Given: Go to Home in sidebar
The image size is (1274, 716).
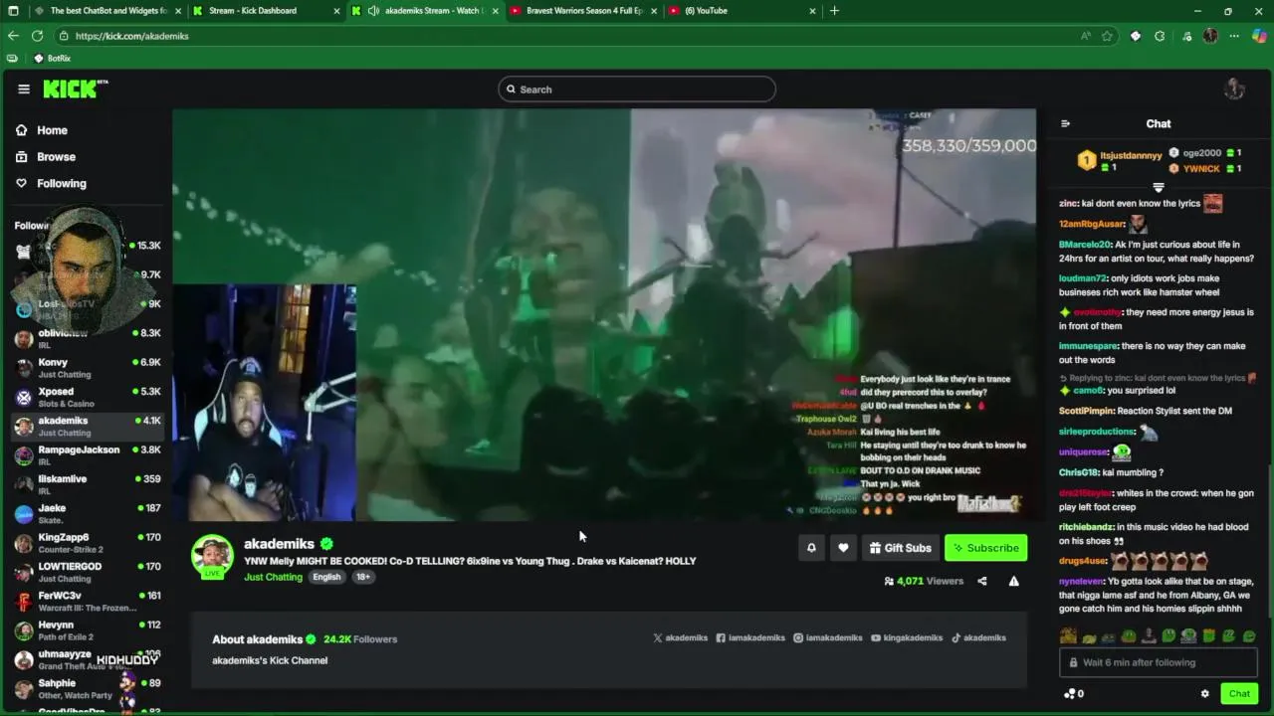Looking at the screenshot, I should click(x=42, y=130).
